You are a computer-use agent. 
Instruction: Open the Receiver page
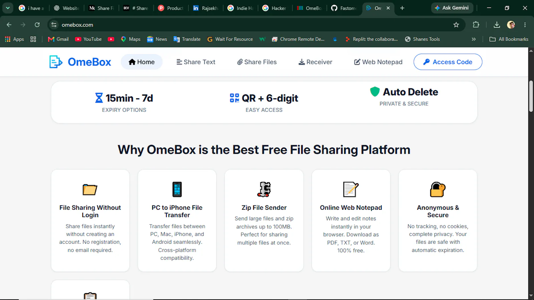tap(315, 62)
